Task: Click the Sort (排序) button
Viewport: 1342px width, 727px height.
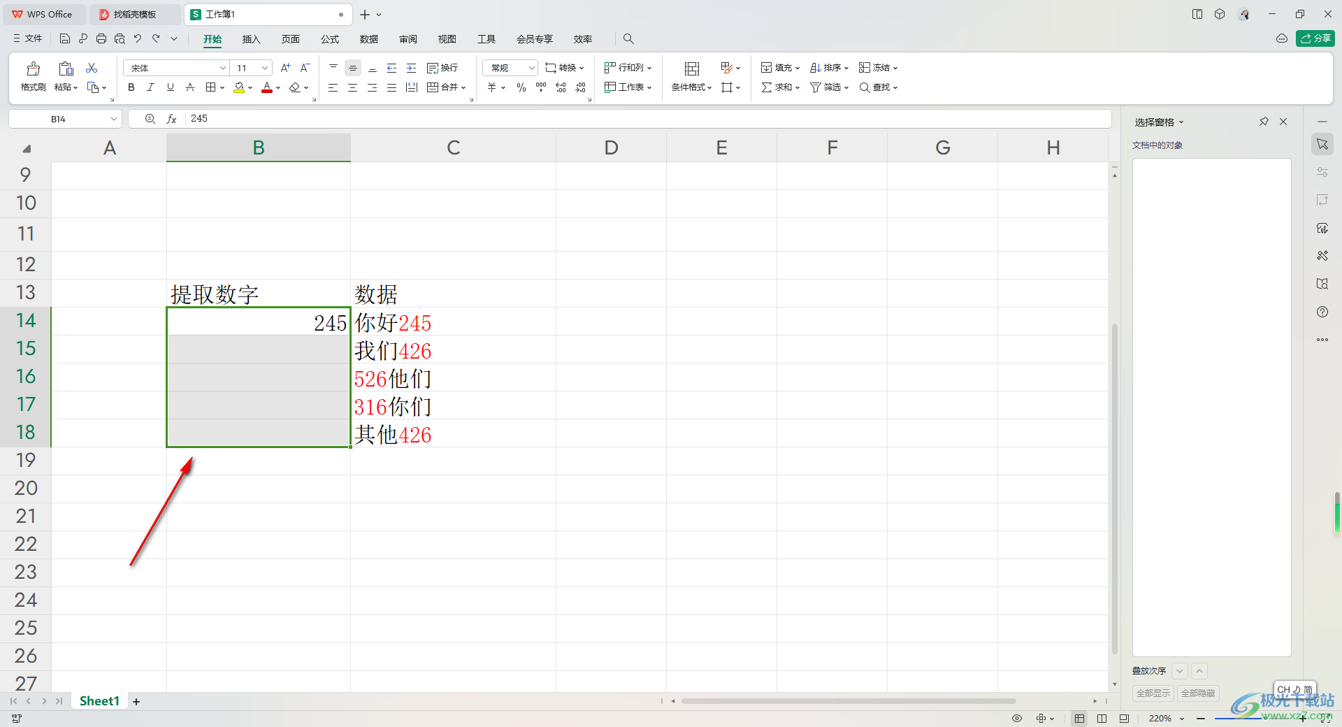Action: tap(829, 68)
